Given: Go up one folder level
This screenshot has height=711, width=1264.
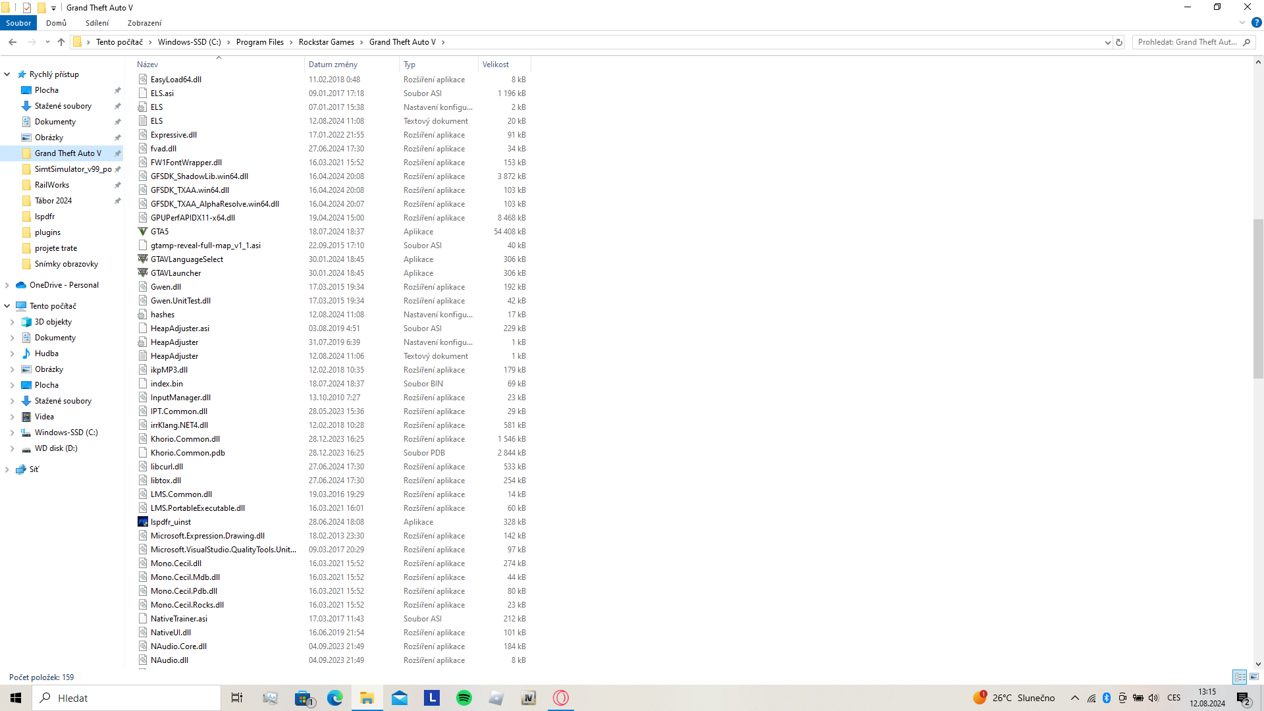Looking at the screenshot, I should pos(61,42).
